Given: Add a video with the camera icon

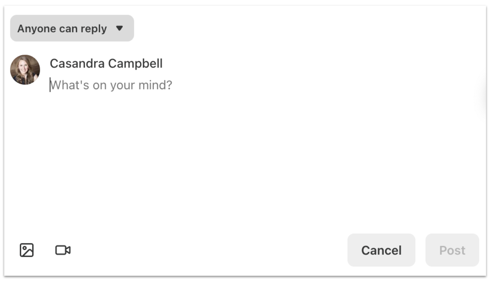Looking at the screenshot, I should (x=63, y=250).
